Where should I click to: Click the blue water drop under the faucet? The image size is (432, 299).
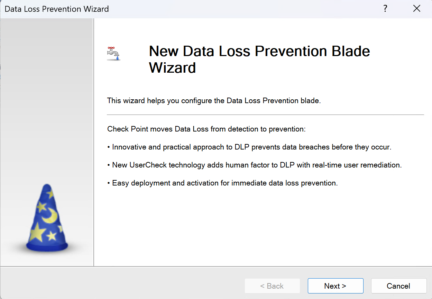[x=118, y=58]
